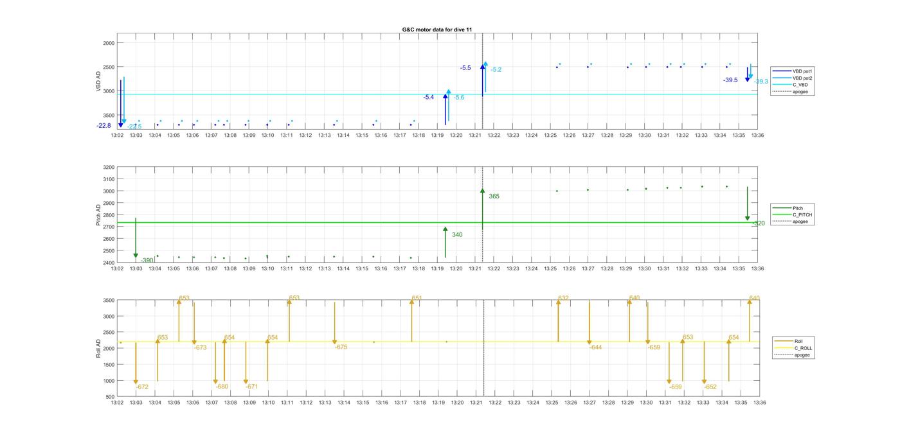Image resolution: width=900 pixels, height=445 pixels.
Task: Click the 'Roll AD' y-axis label
Action: tap(98, 348)
